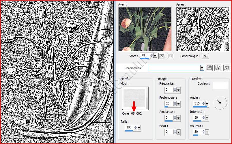Image resolution: width=232 pixels, height=144 pixels.
Task: Click the Couleur light color swatch
Action: click(x=220, y=85)
